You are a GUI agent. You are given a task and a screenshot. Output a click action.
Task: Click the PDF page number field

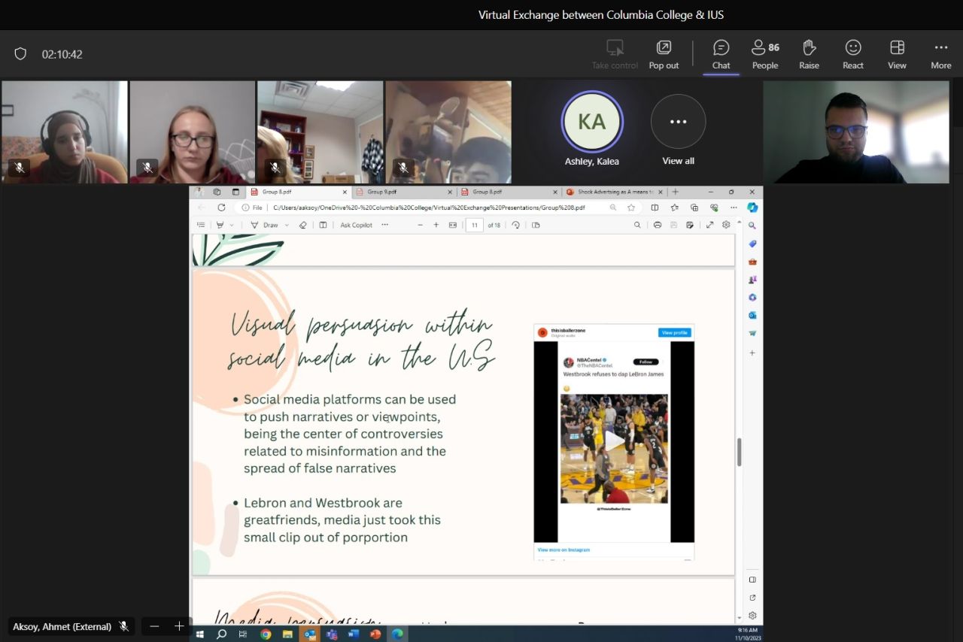click(474, 225)
